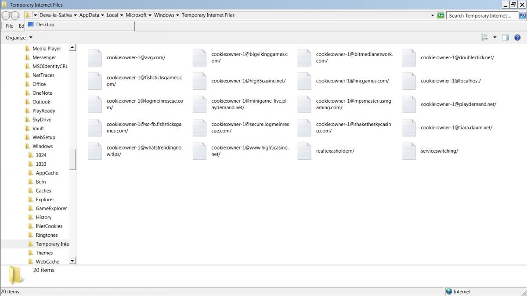Select the owner-1@playdemand.net cookie file icon
This screenshot has width=527, height=296.
409,104
